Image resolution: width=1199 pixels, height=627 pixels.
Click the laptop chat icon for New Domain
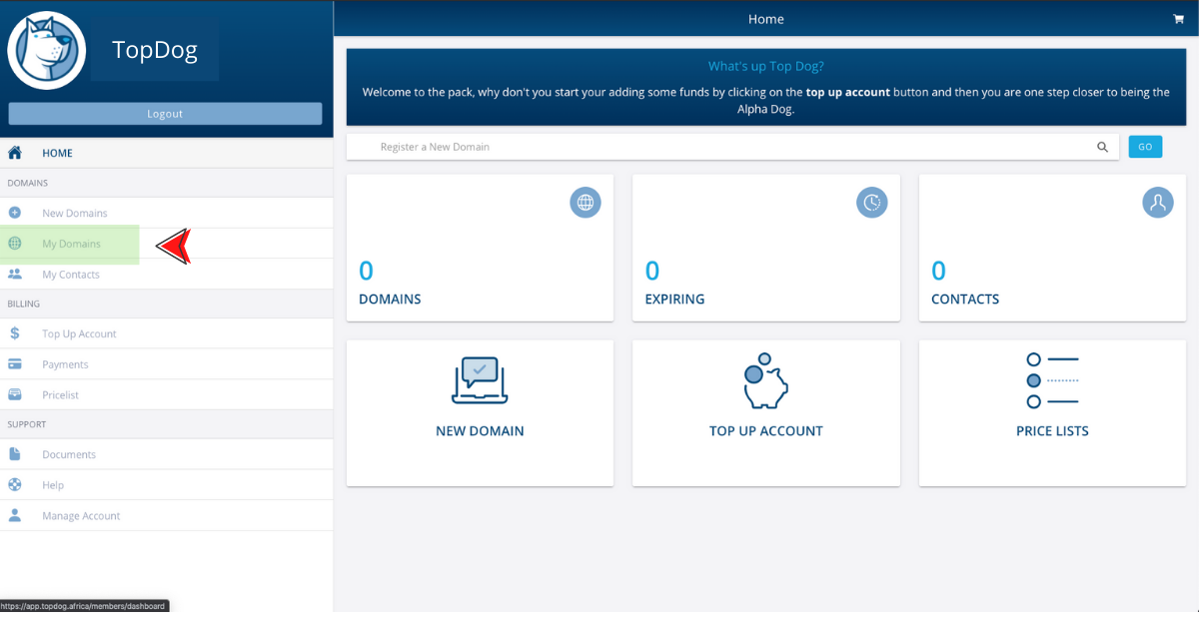click(x=480, y=380)
